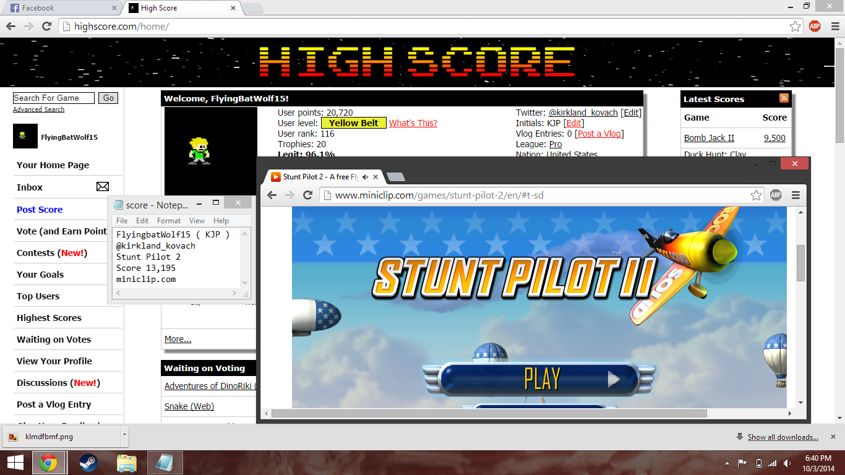Close the downloads bar
Screen dimensions: 845x475
coord(833,437)
